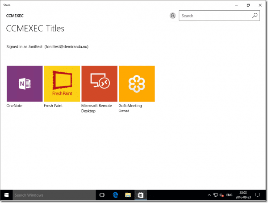The image size is (268, 203).
Task: Open the Fresh Paint app tile
Action: tap(62, 84)
